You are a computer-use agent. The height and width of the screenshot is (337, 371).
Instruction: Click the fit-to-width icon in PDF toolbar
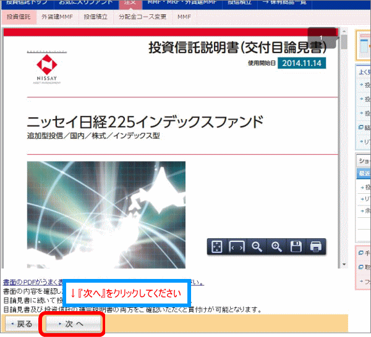click(237, 247)
